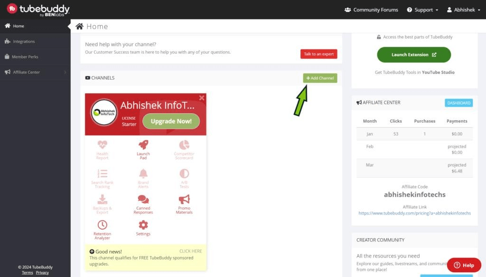
Task: Go to Home in sidebar
Action: [35, 26]
